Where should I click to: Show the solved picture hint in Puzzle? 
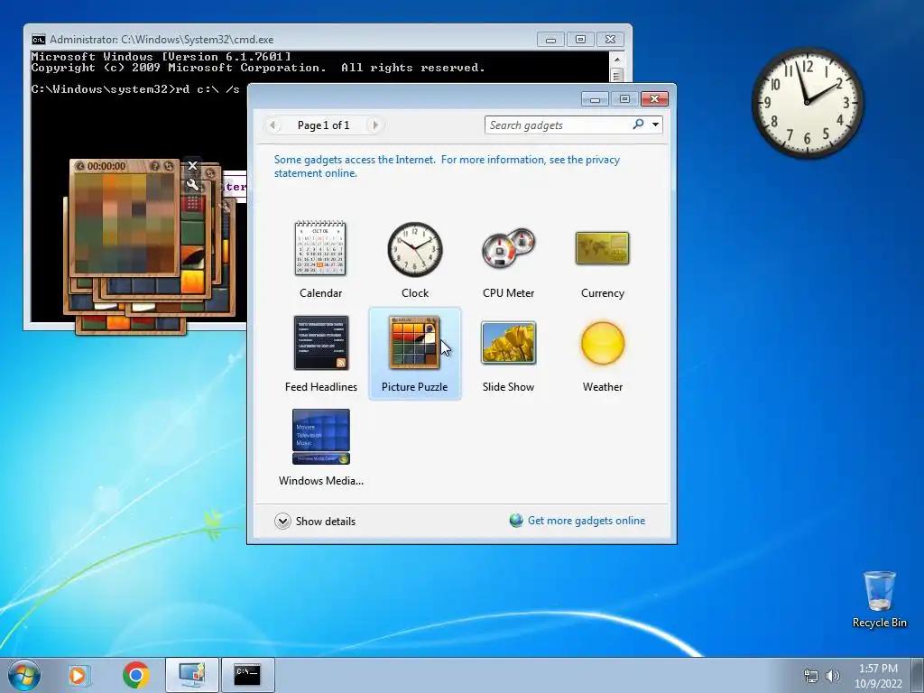tap(155, 166)
